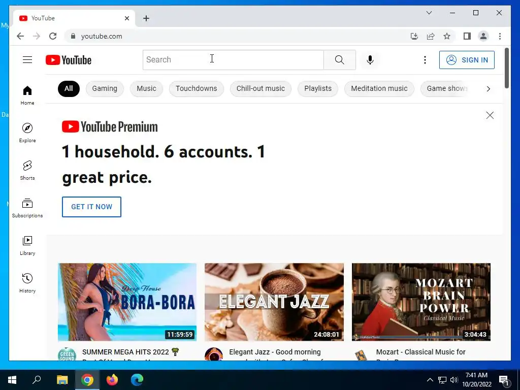Select the Touchdowns filter chip

point(197,88)
